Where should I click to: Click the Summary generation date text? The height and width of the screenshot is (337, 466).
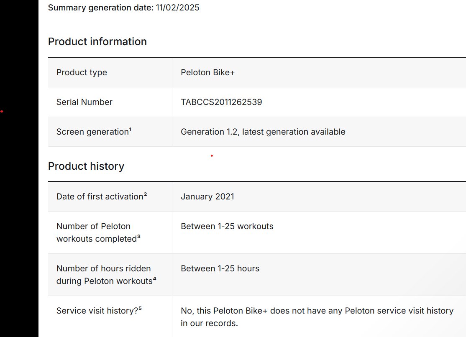tap(124, 8)
